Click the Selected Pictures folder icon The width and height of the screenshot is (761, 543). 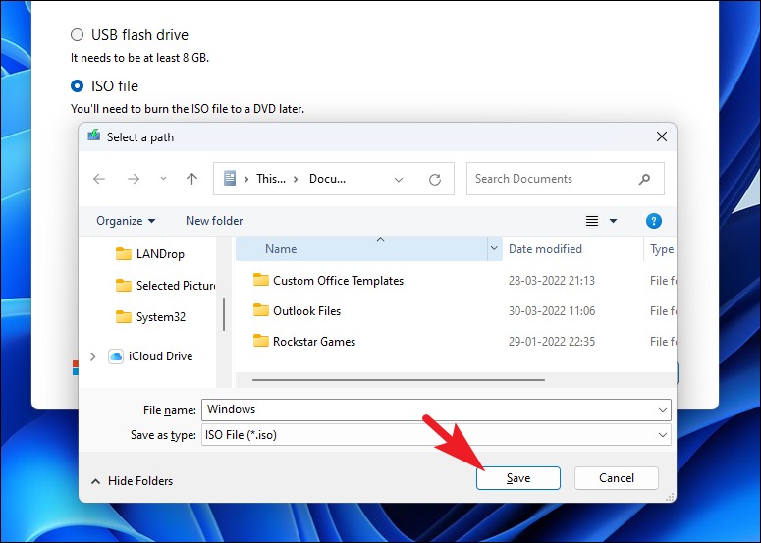coord(124,286)
